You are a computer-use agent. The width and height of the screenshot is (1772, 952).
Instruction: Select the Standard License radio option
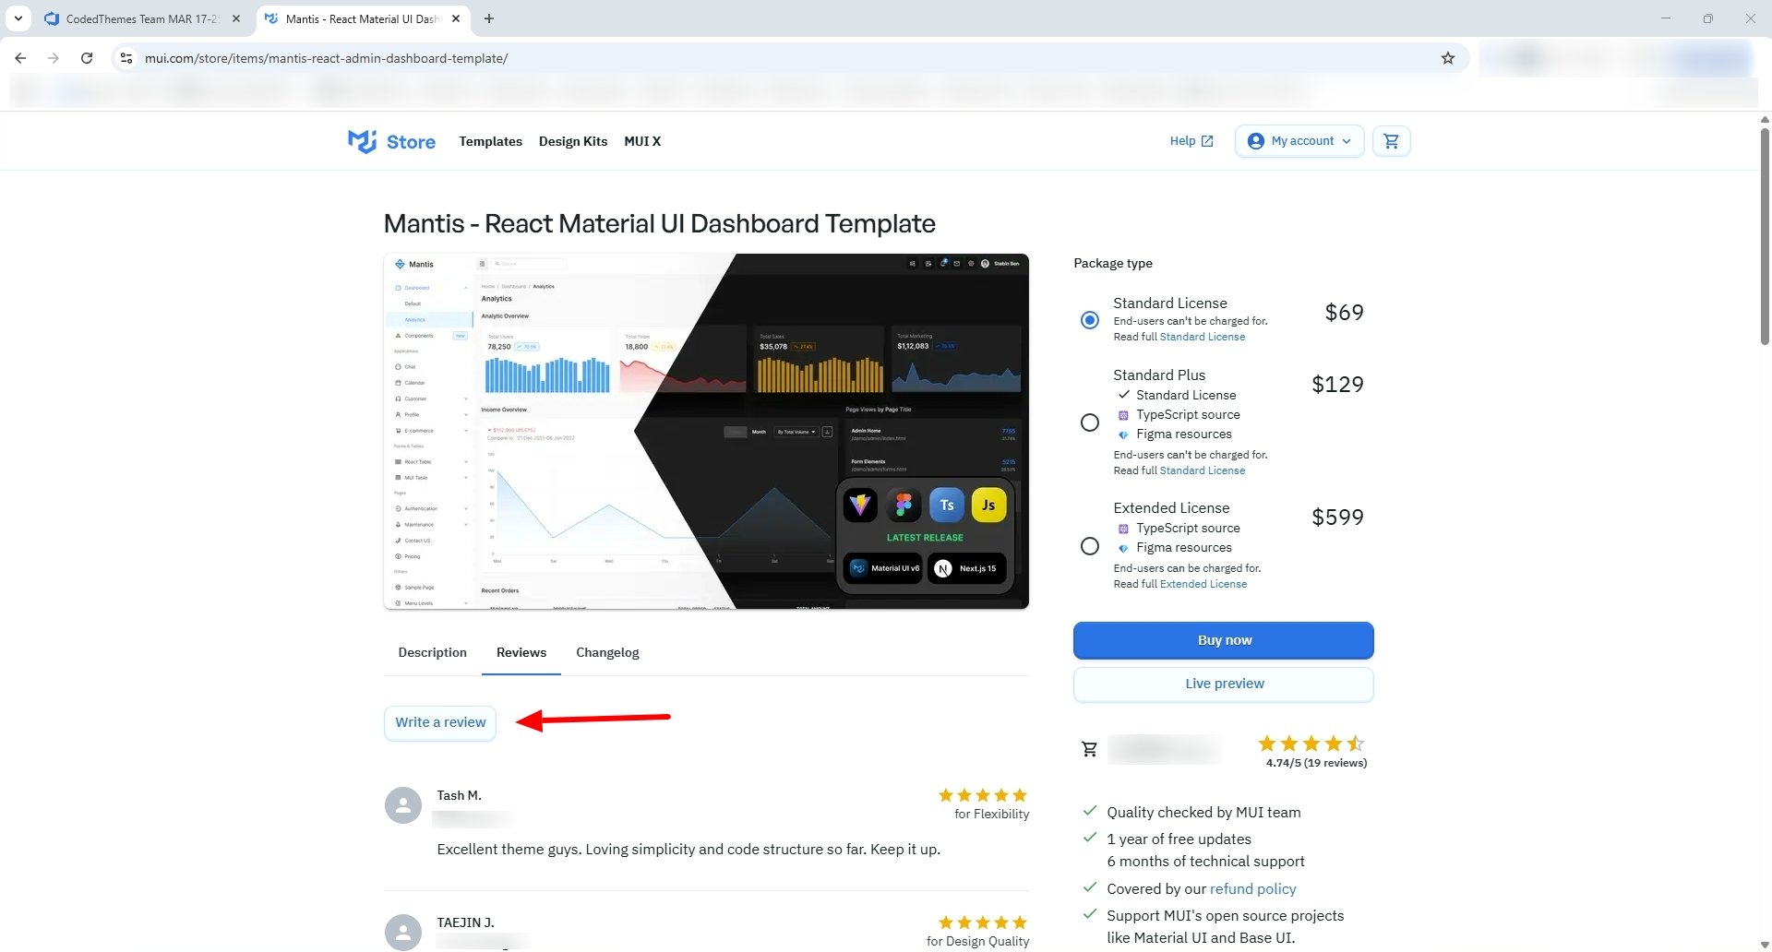point(1090,320)
